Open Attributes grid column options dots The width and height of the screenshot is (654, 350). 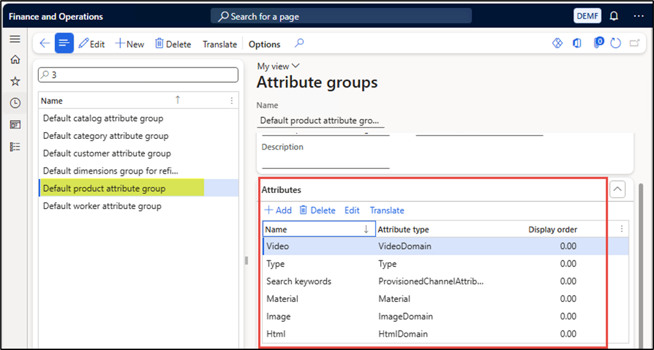622,229
